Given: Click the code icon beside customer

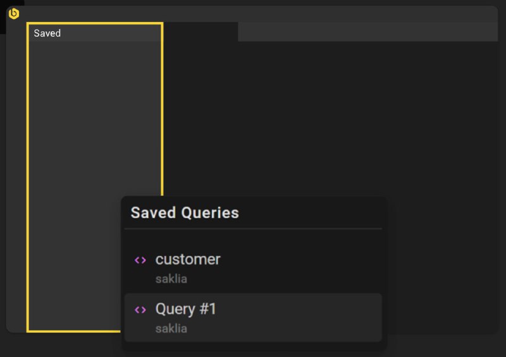Looking at the screenshot, I should point(140,260).
